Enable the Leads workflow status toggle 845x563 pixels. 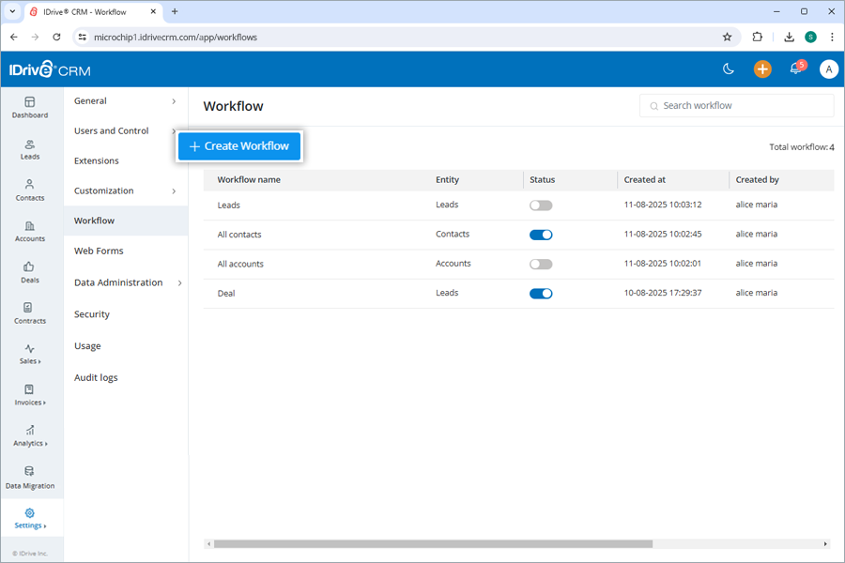click(x=540, y=205)
